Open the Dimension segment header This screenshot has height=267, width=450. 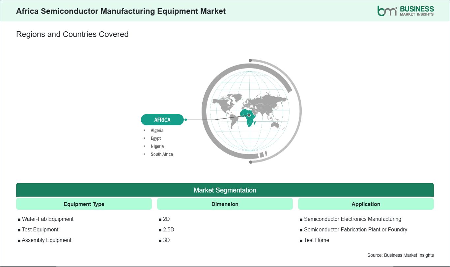pos(225,204)
